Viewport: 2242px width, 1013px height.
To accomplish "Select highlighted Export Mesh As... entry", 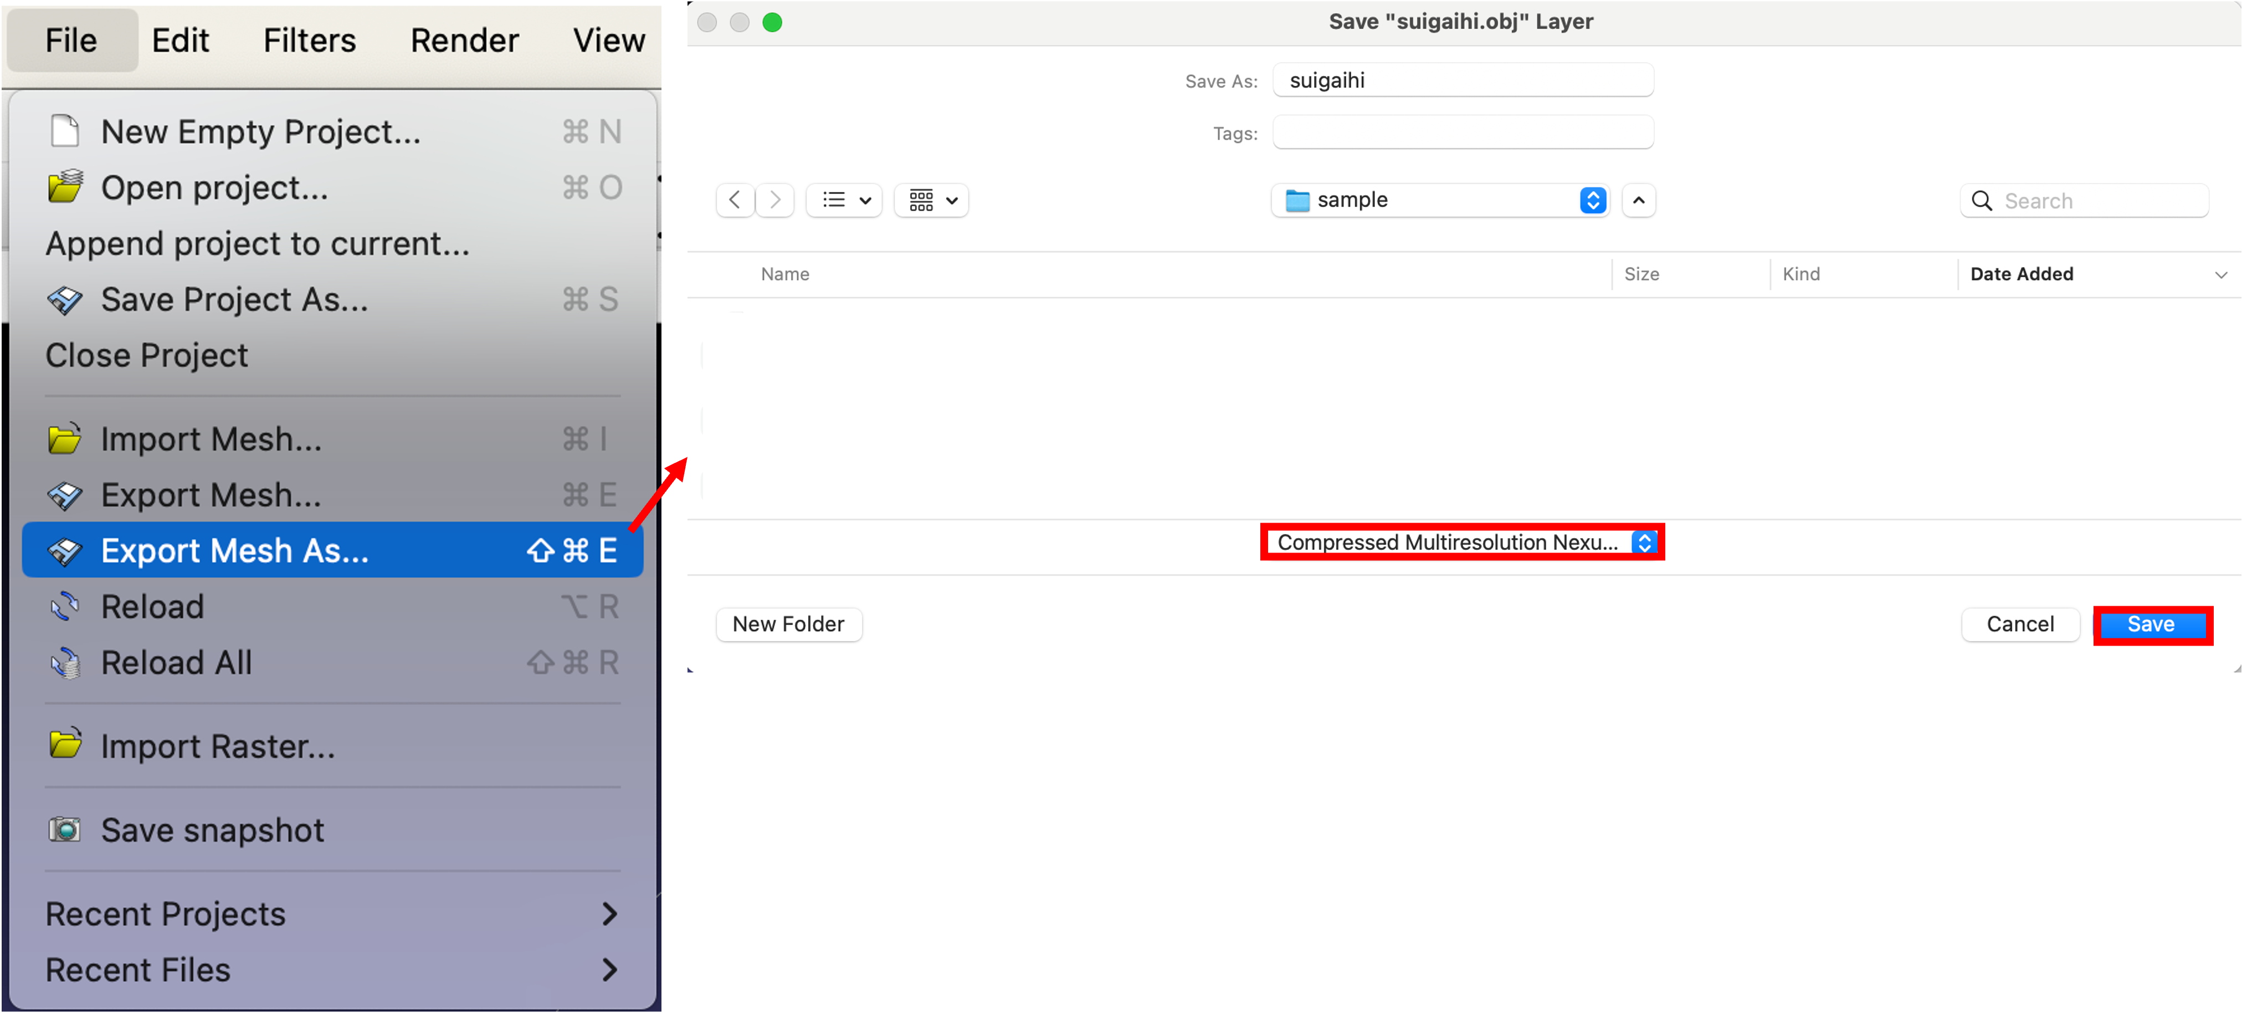I will pyautogui.click(x=332, y=550).
